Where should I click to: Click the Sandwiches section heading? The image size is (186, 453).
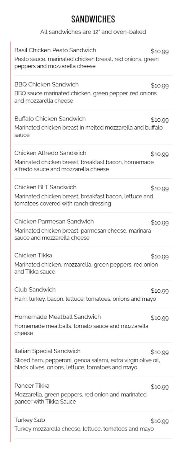[x=93, y=19]
